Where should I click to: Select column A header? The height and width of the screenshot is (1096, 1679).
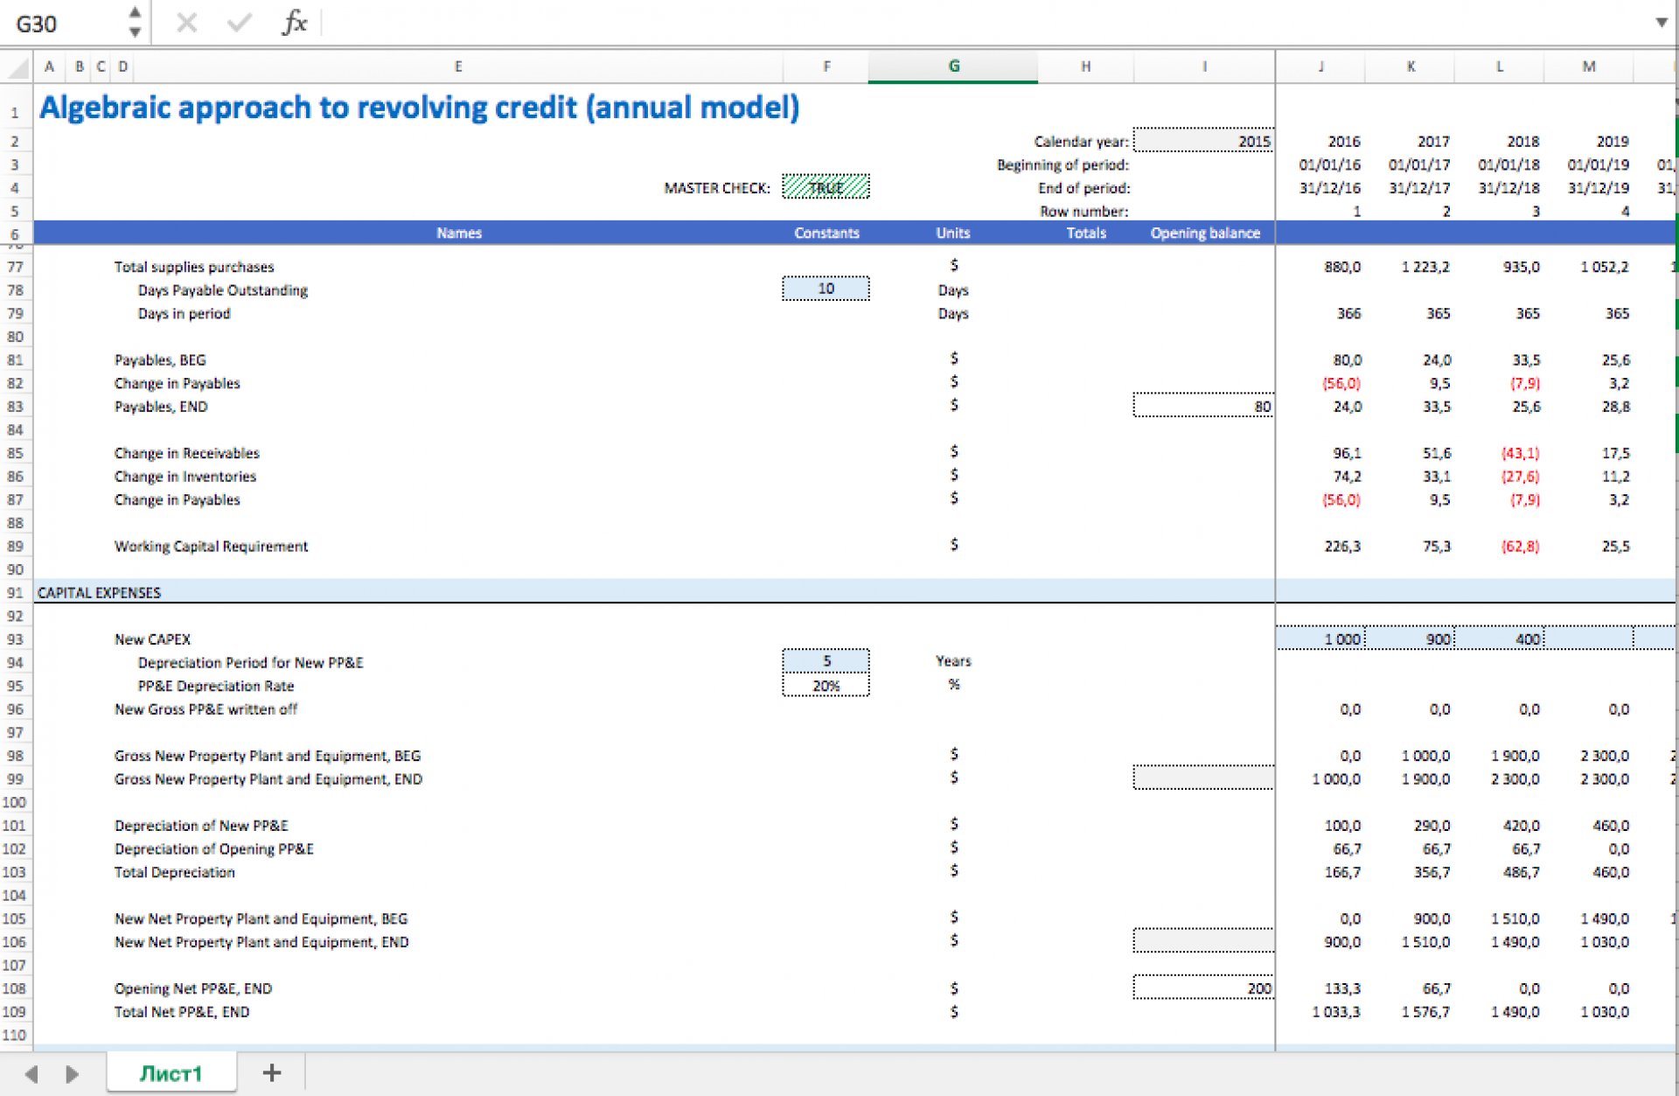coord(49,66)
